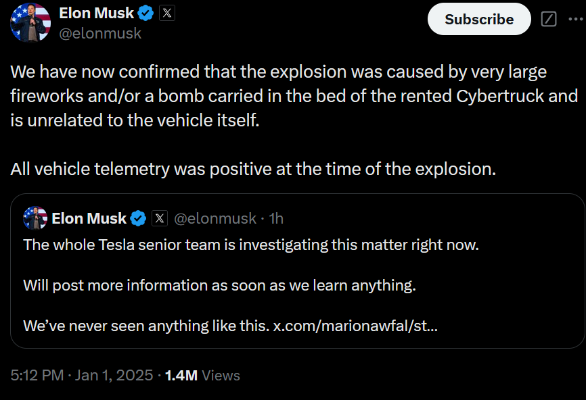Image resolution: width=586 pixels, height=400 pixels.
Task: Click the blue verified checkmark beside main name
Action: [x=145, y=14]
